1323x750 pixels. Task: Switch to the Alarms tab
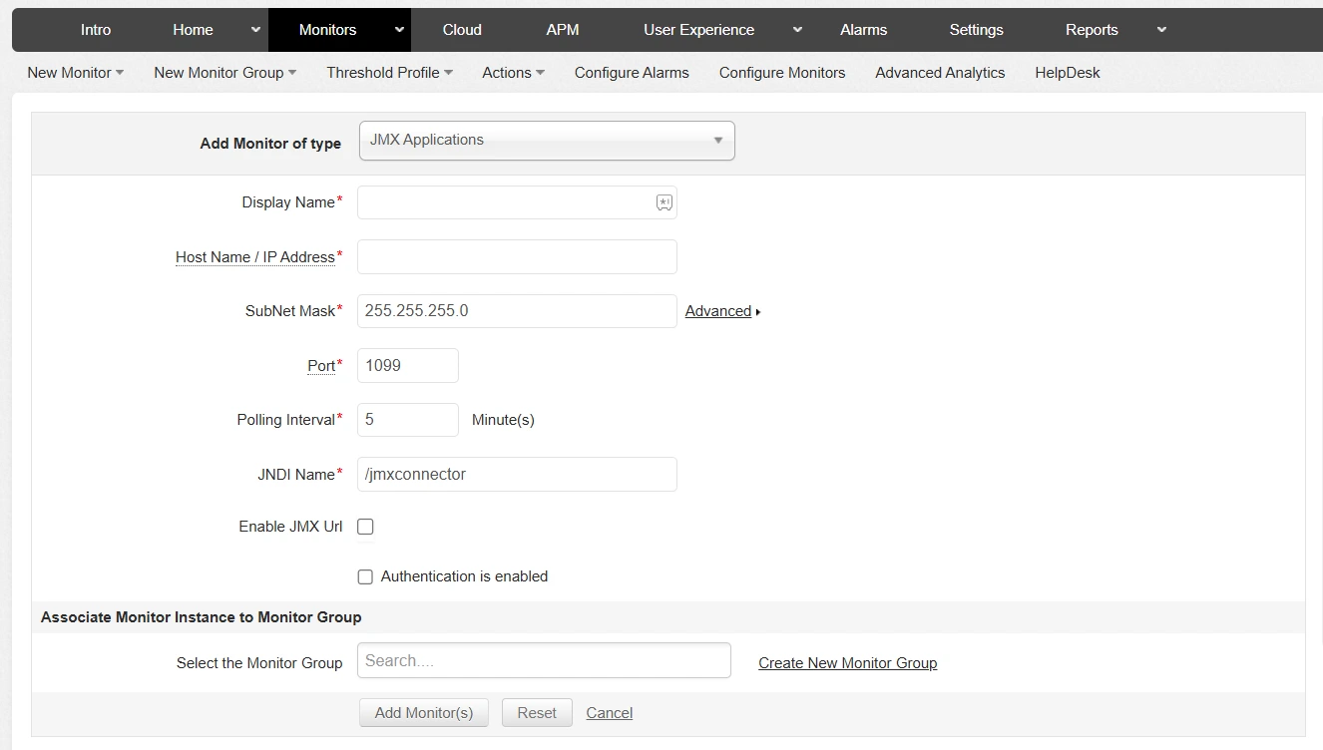[863, 30]
